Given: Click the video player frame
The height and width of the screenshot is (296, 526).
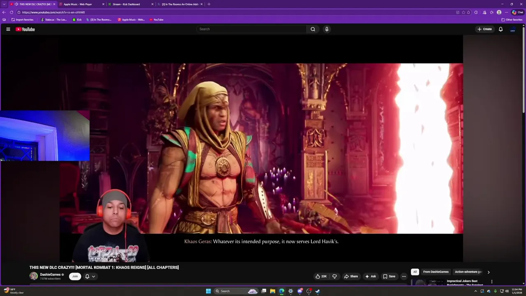Looking at the screenshot, I should [261, 148].
